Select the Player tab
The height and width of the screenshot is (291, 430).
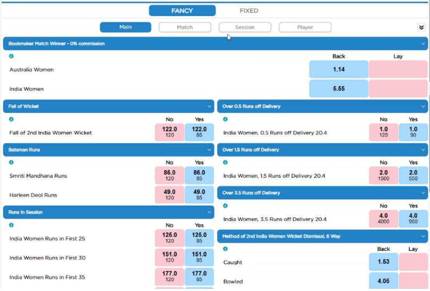[x=305, y=27]
